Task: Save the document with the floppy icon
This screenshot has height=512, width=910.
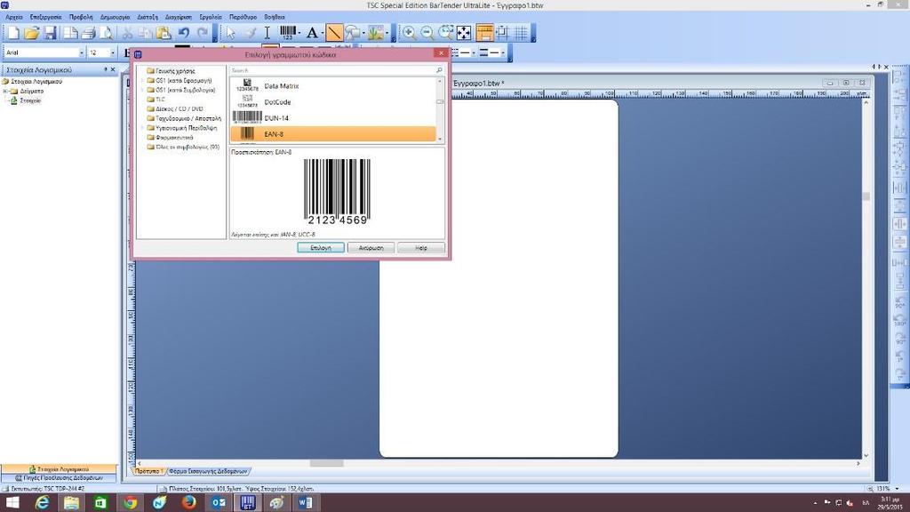Action: coord(50,33)
